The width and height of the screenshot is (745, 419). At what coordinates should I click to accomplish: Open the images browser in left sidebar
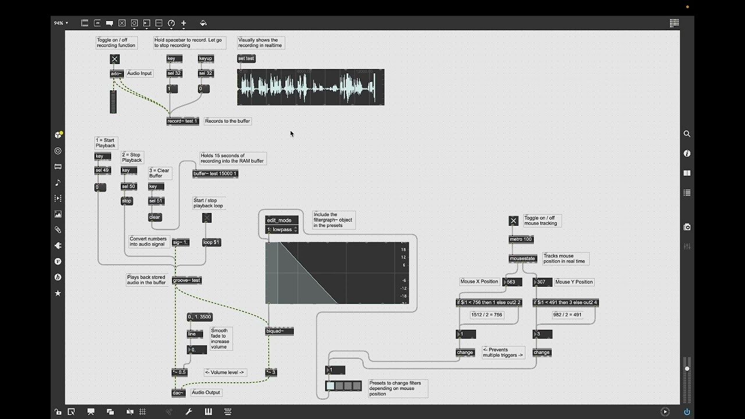[58, 214]
